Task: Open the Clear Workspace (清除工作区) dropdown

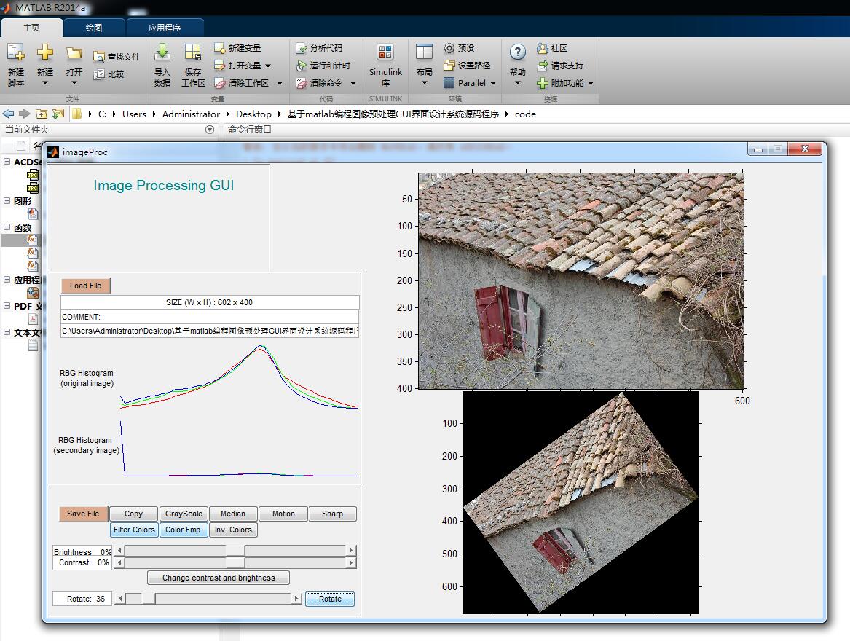Action: click(x=280, y=83)
